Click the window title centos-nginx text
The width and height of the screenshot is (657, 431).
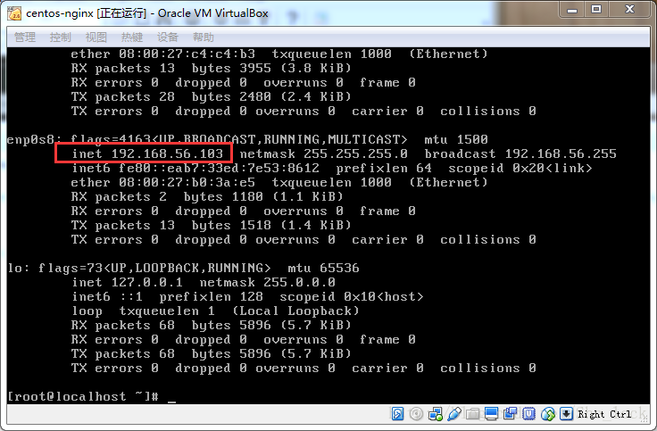click(x=60, y=13)
